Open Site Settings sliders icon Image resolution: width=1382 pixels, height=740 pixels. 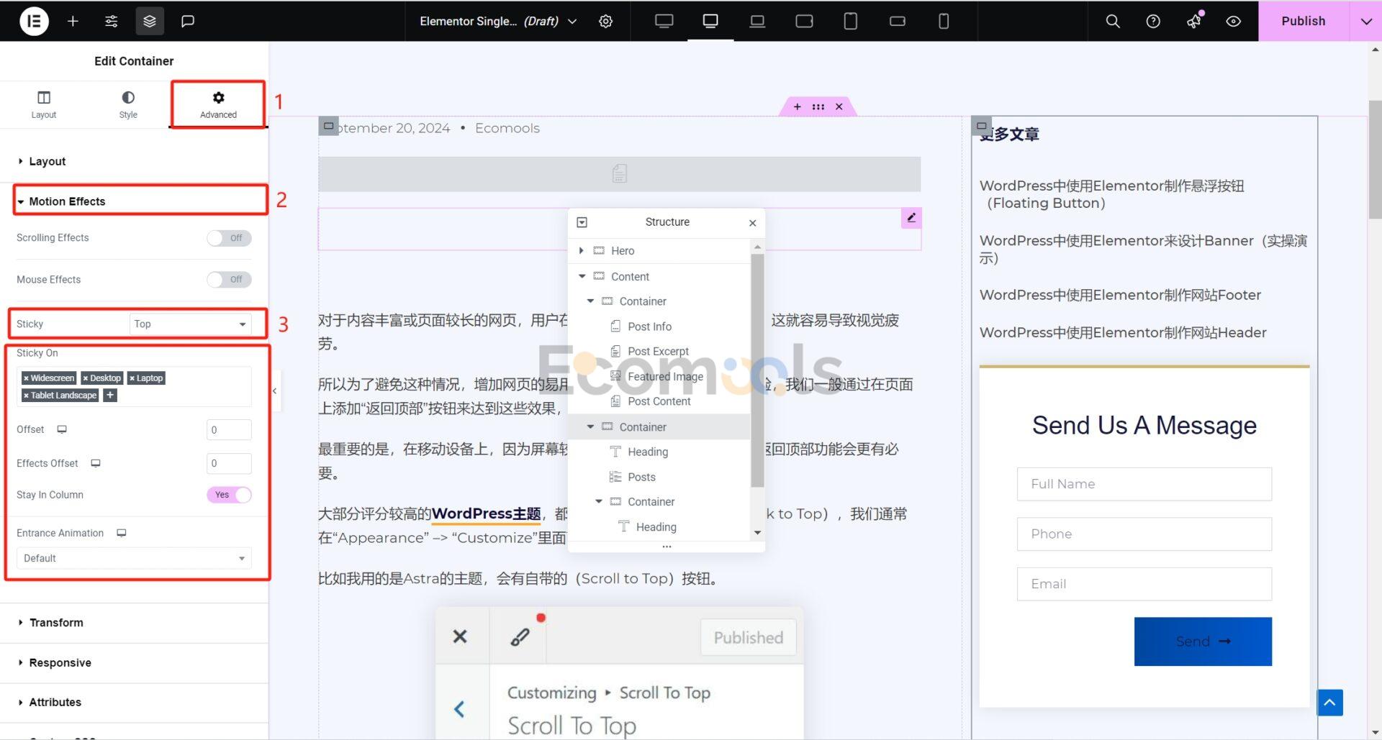tap(111, 21)
